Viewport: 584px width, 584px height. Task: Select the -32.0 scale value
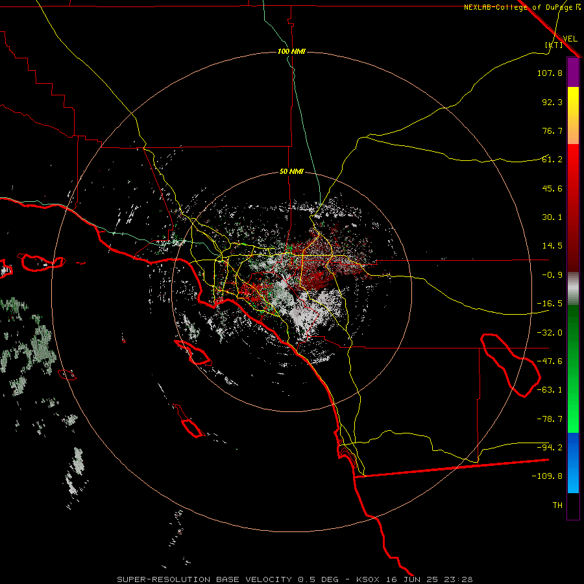pyautogui.click(x=550, y=333)
